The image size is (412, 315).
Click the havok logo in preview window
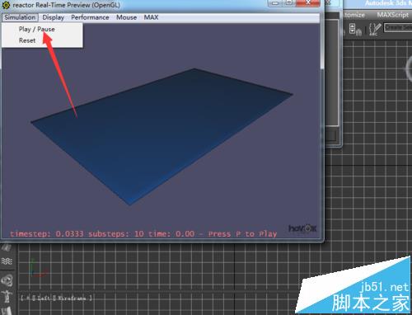[x=302, y=228]
